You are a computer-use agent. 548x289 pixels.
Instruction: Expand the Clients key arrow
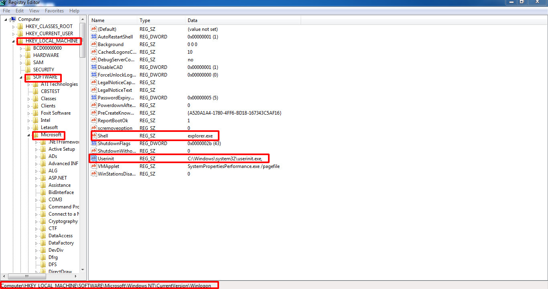tap(28, 106)
